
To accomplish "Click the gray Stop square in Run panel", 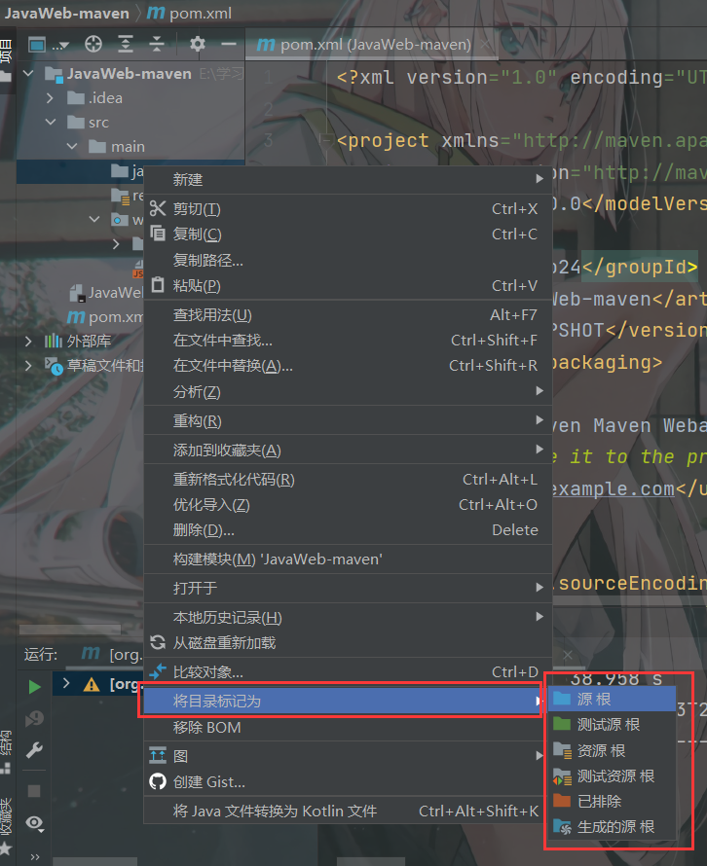I will [34, 791].
